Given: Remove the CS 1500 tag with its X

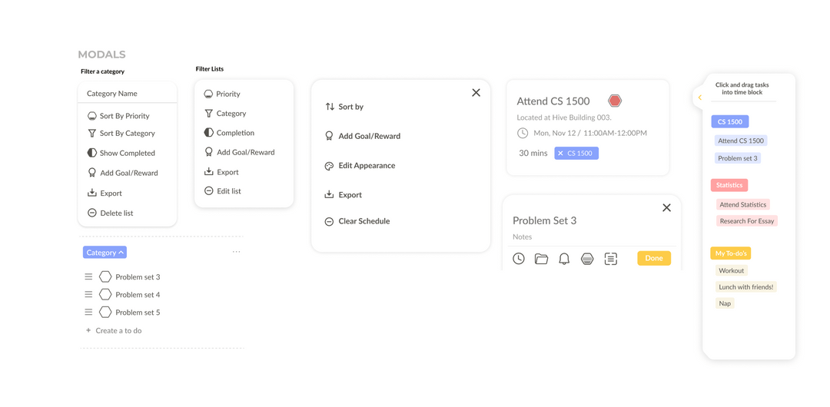Looking at the screenshot, I should pyautogui.click(x=560, y=154).
